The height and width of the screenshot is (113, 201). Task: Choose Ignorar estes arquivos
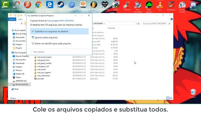tap(59, 37)
